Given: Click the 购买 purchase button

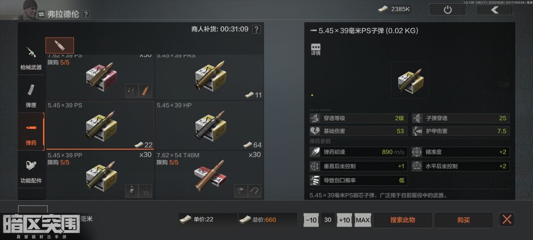Looking at the screenshot, I should (463, 220).
